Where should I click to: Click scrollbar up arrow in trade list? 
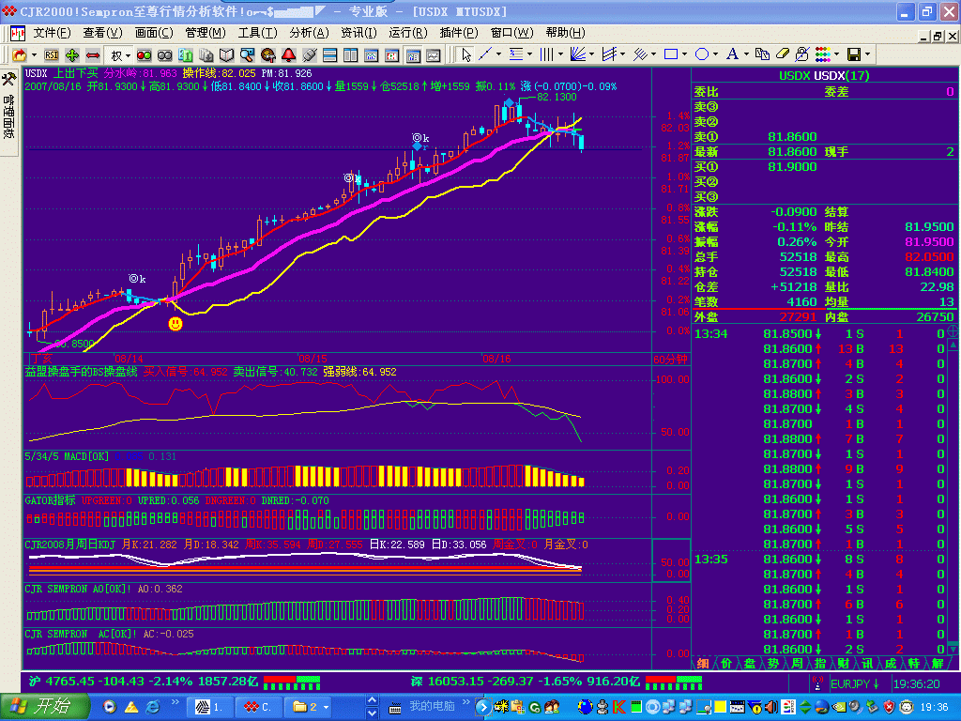click(x=953, y=345)
